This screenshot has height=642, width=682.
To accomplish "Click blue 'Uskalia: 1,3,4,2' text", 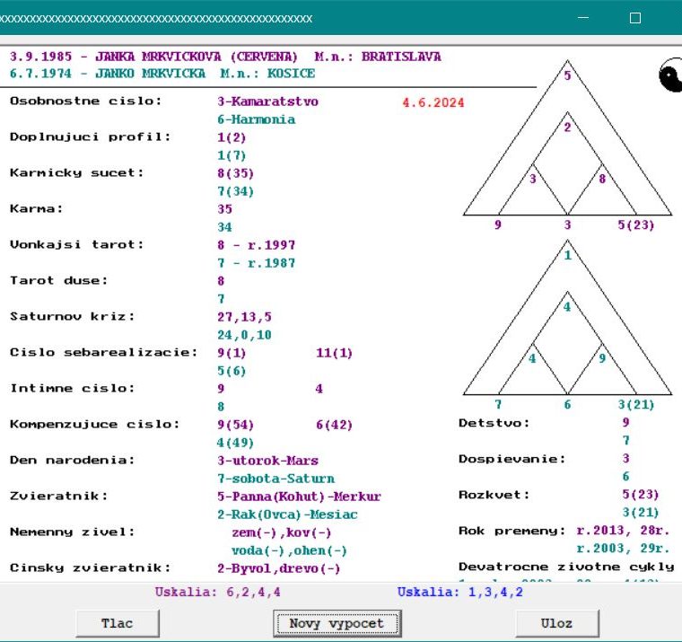I will click(x=460, y=592).
